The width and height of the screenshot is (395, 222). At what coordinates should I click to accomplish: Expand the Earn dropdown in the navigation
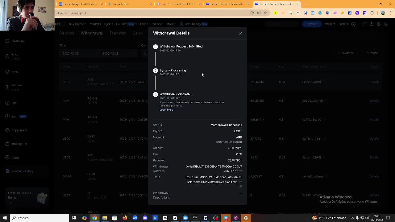tap(144, 24)
